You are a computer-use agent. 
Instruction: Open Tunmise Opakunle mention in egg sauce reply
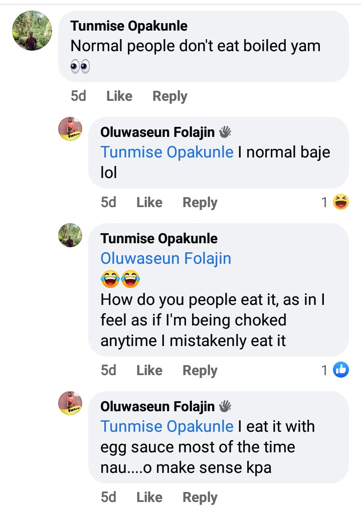click(167, 426)
